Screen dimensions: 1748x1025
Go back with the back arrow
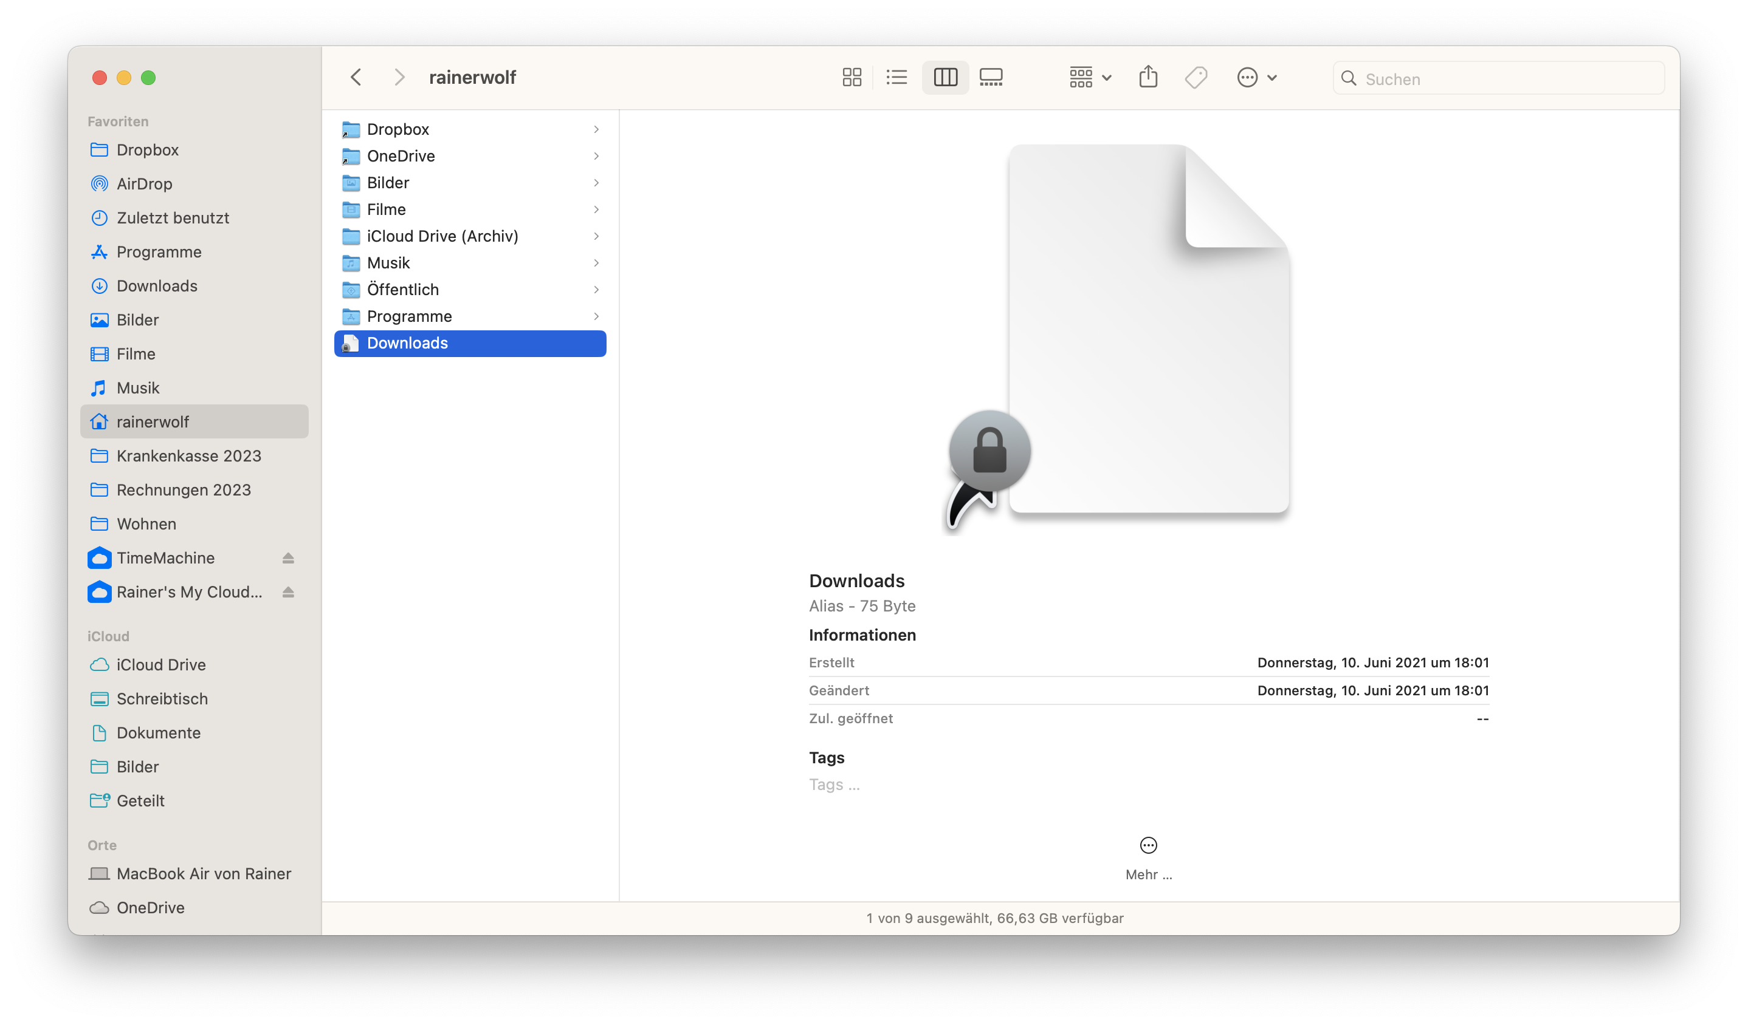357,77
